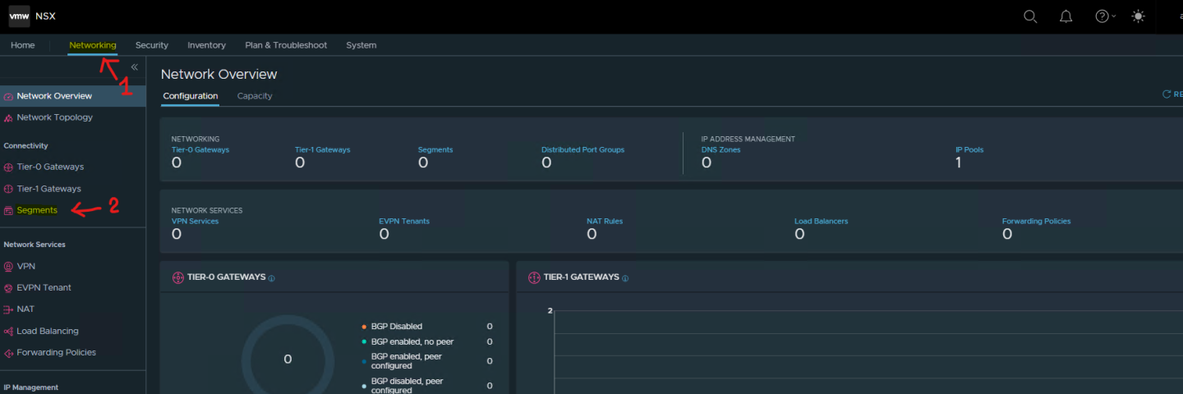Click the Segments sidebar icon
This screenshot has height=394, width=1183.
8,211
